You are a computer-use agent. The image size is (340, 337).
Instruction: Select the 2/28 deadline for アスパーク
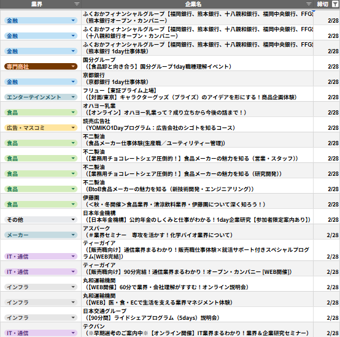click(x=326, y=232)
